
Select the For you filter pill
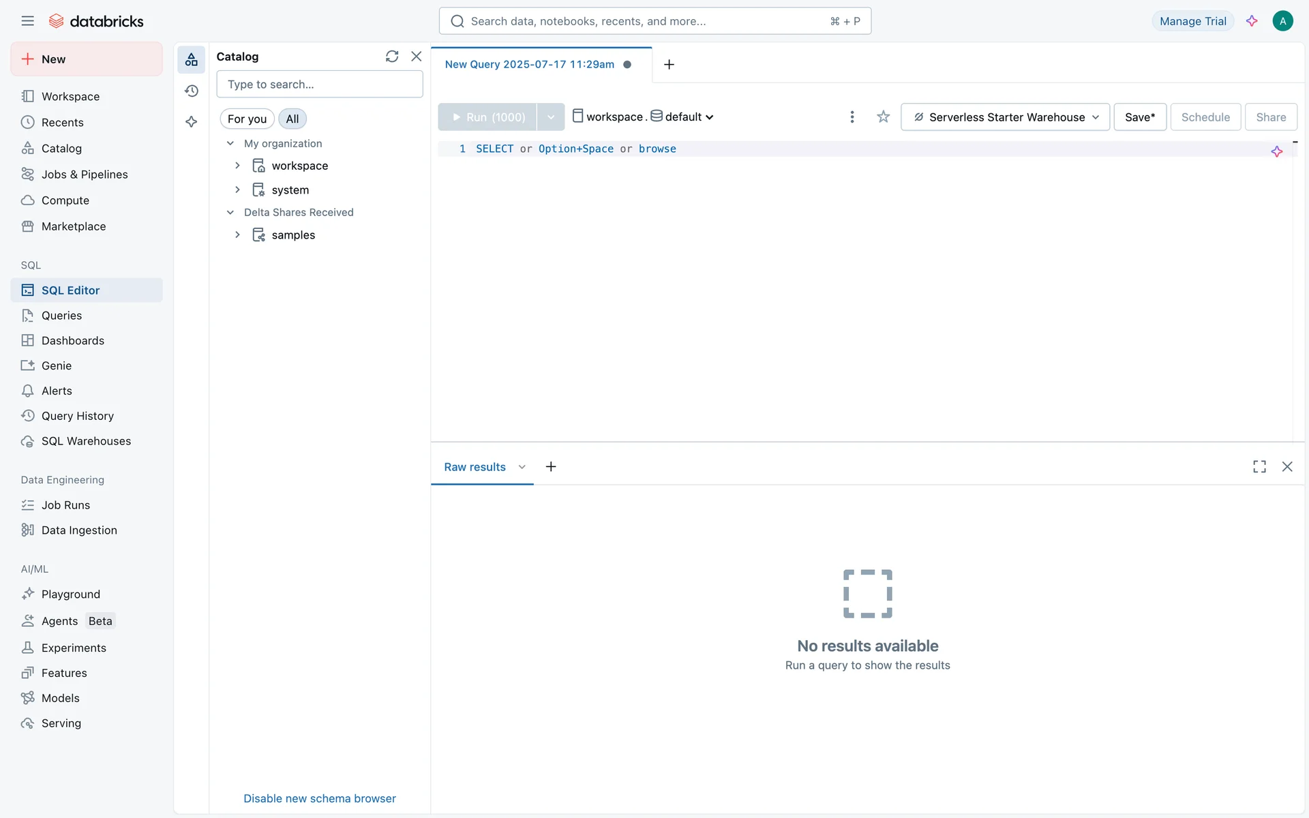pyautogui.click(x=247, y=119)
